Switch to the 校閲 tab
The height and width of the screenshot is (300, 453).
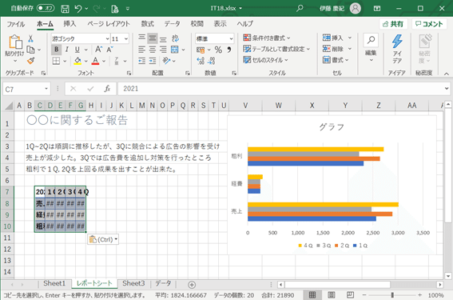pyautogui.click(x=197, y=24)
